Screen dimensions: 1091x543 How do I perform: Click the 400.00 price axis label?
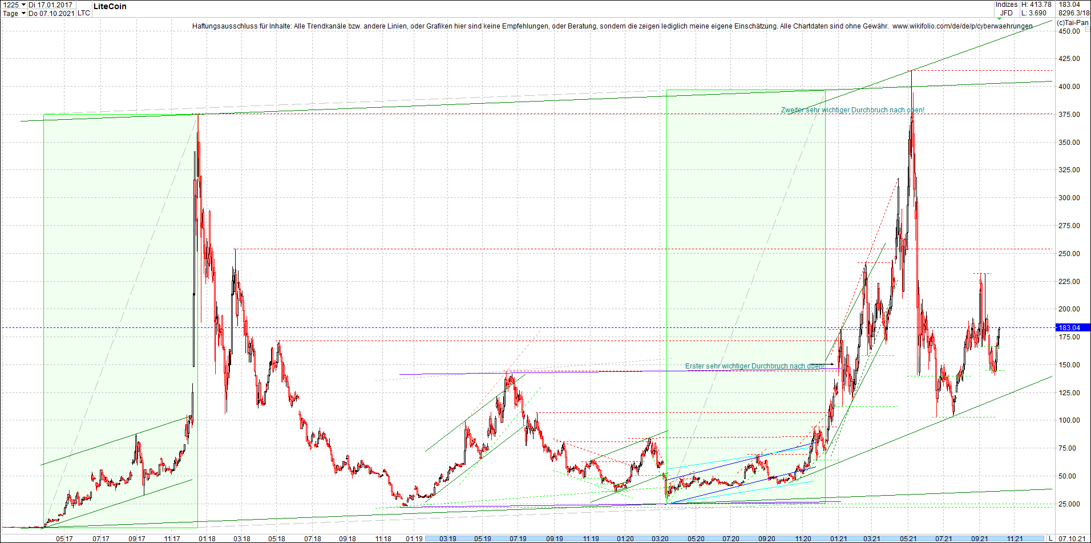(x=1069, y=87)
